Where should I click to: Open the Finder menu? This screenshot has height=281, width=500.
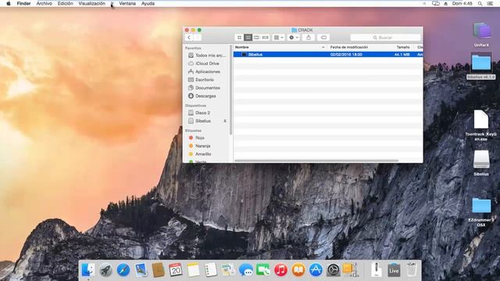[23, 3]
